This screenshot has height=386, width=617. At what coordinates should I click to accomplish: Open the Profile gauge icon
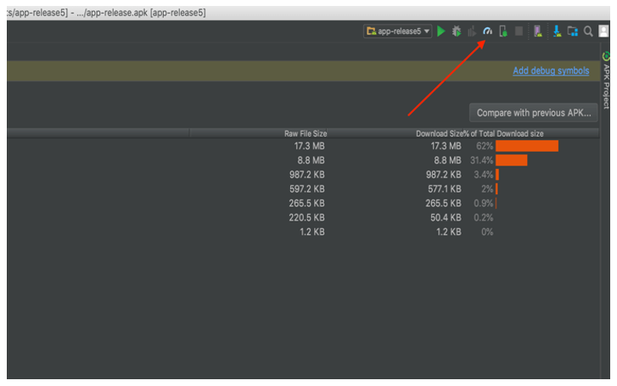[487, 31]
